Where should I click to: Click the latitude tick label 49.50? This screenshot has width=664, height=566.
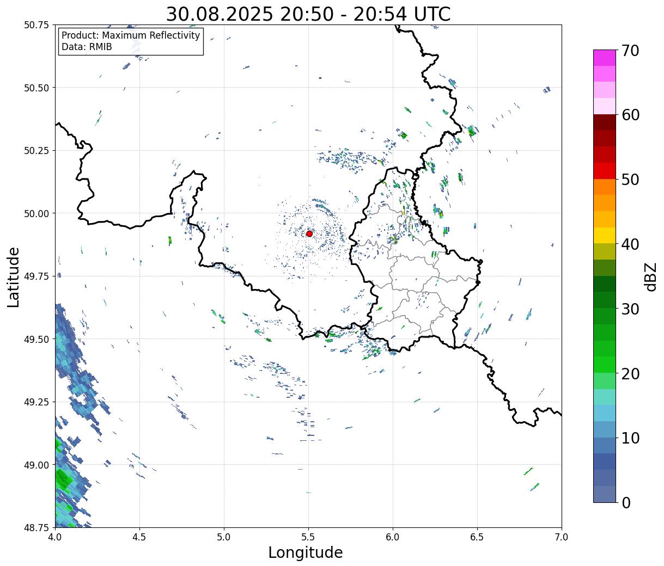click(36, 339)
